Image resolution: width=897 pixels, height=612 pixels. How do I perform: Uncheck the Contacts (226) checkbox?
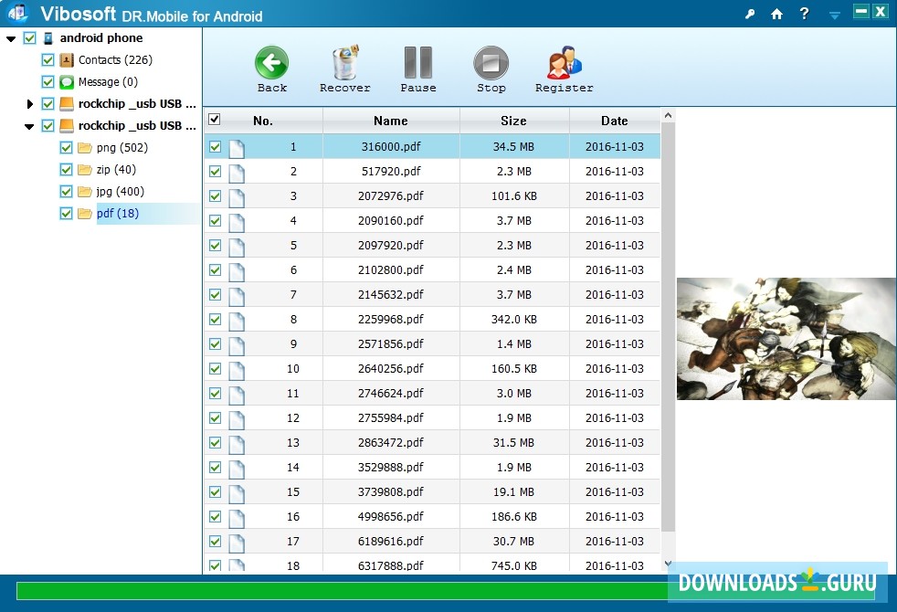(47, 59)
